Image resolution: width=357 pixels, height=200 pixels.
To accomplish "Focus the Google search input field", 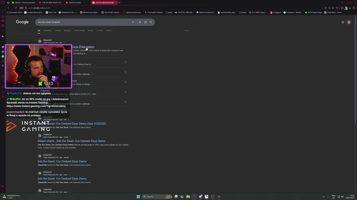I will click(84, 22).
